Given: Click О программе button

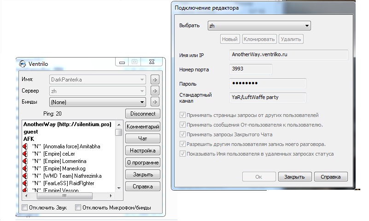Looking at the screenshot, I should 143,163.
